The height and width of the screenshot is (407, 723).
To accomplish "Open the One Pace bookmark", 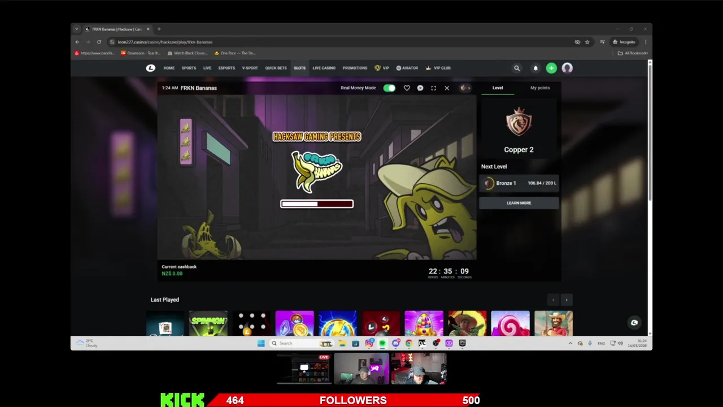I will pos(234,53).
